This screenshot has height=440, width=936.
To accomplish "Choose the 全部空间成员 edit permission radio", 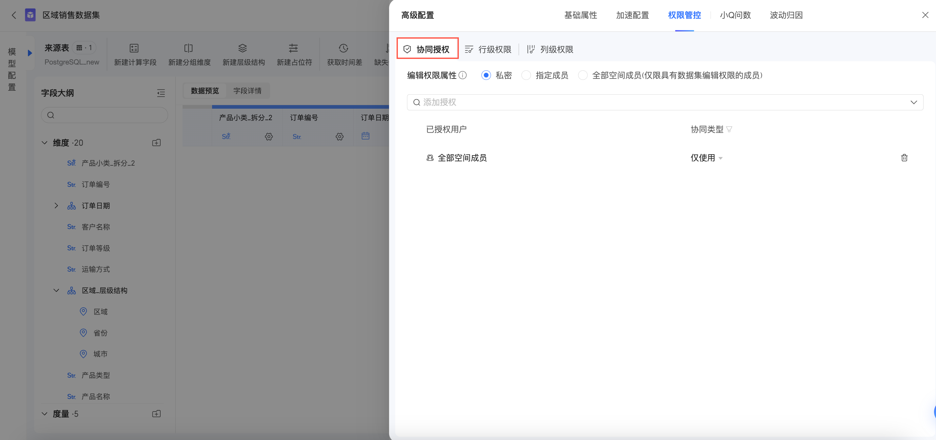I will click(x=582, y=75).
